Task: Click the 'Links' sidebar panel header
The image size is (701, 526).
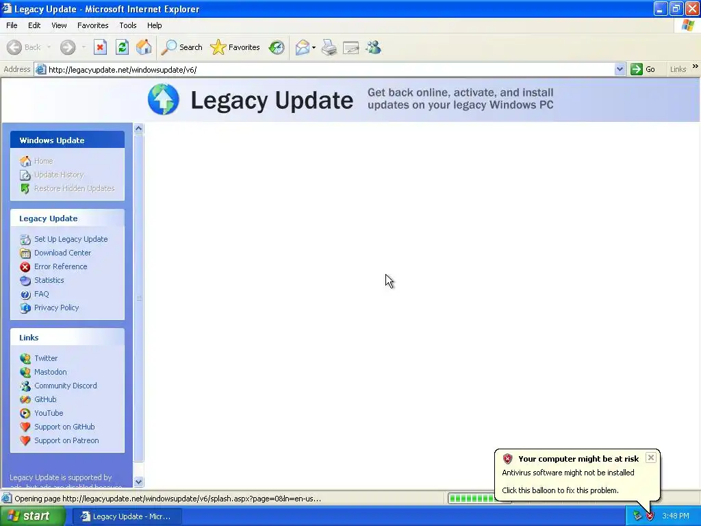Action: [68, 337]
